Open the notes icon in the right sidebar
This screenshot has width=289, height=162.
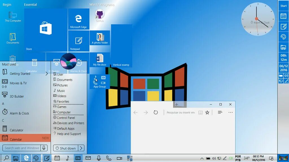[283, 27]
